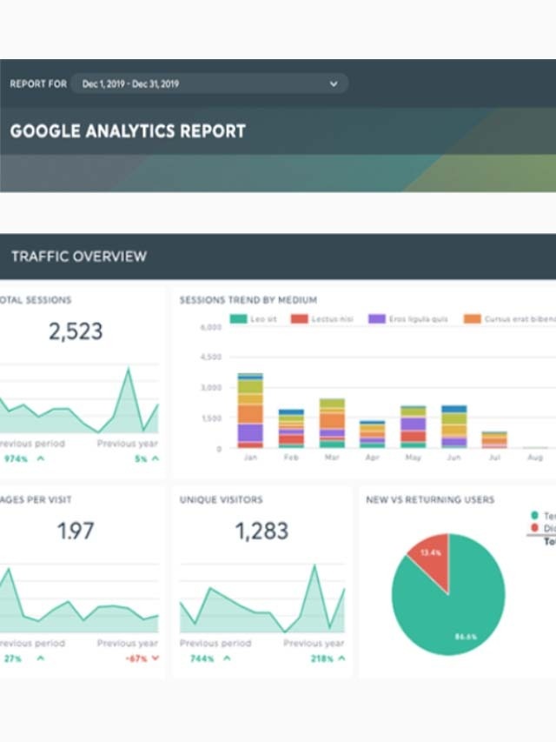
Task: Click the 4,500 y-axis label
Action: (x=211, y=357)
